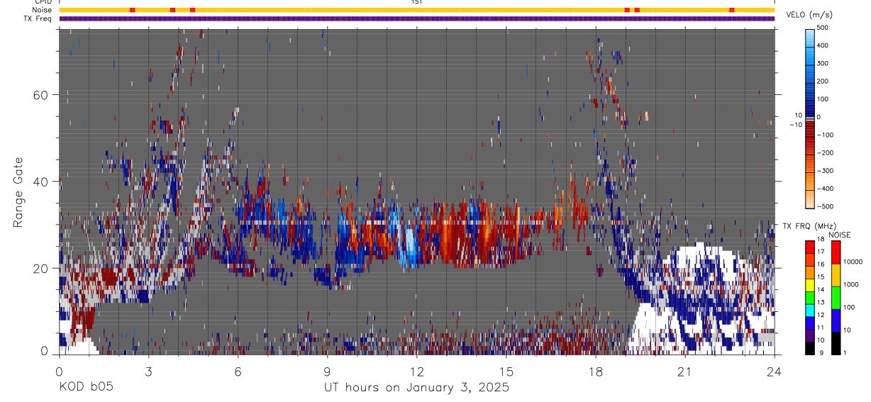Click the 40 tick label on Range Gate axis
The image size is (871, 402).
[x=41, y=182]
